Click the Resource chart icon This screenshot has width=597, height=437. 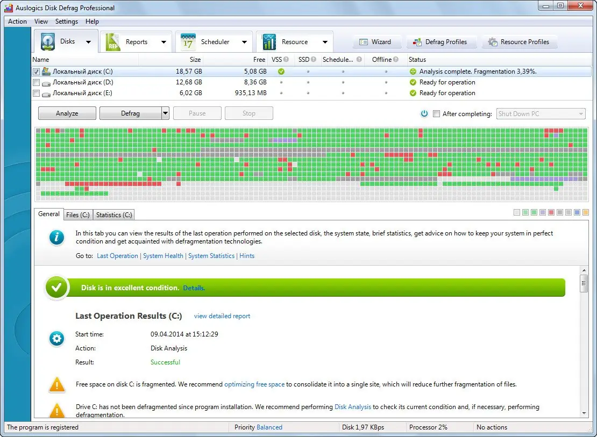(x=269, y=42)
